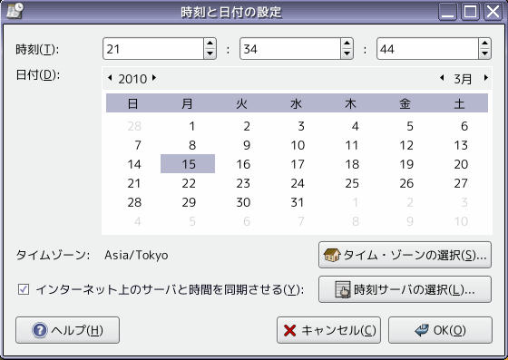
Task: Select date 16 in calendar
Action: click(x=243, y=164)
